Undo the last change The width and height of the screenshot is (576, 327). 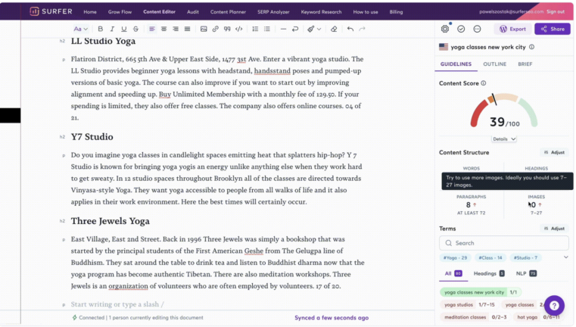pos(350,29)
